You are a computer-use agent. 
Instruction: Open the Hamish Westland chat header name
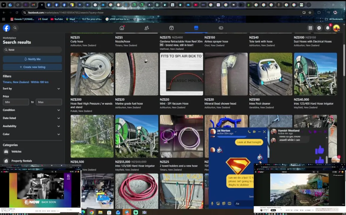tap(289, 130)
